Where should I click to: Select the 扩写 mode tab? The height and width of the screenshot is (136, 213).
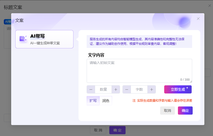point(93,101)
